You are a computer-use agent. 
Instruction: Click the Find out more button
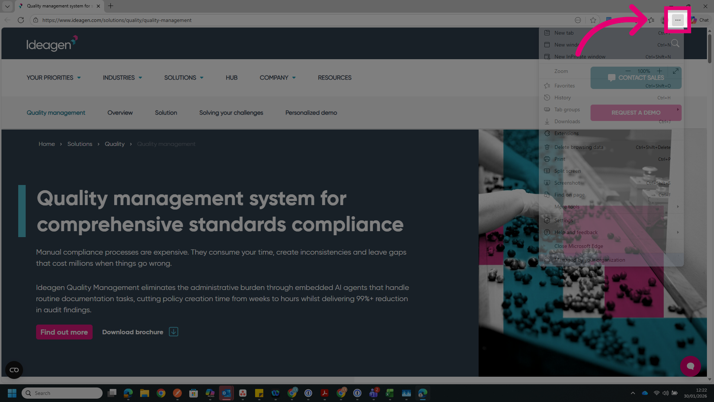[64, 332]
